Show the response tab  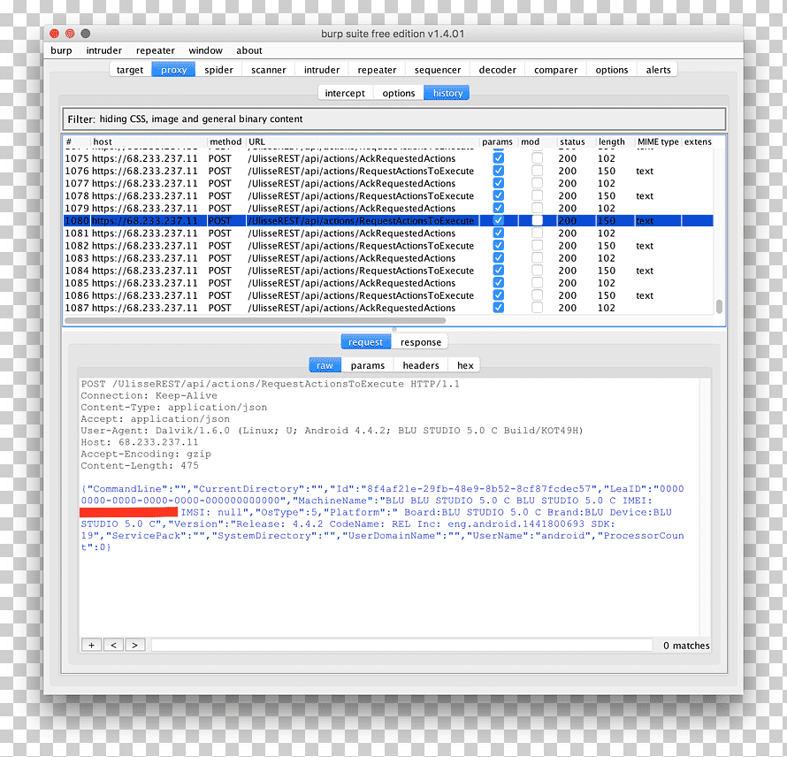point(421,342)
